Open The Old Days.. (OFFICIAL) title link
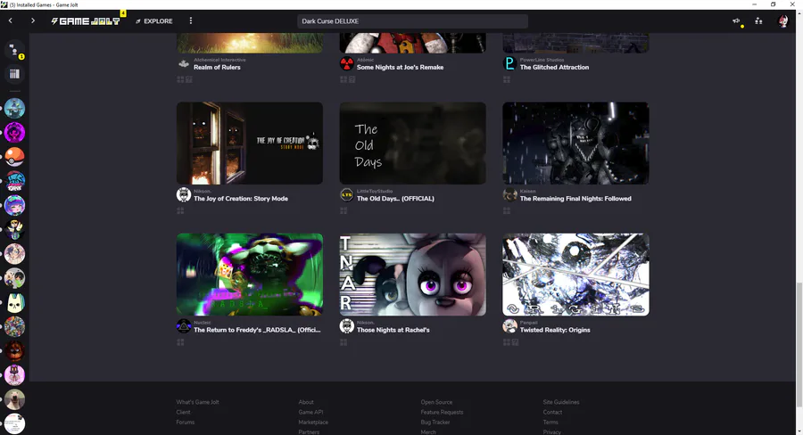803x435 pixels. tap(395, 199)
